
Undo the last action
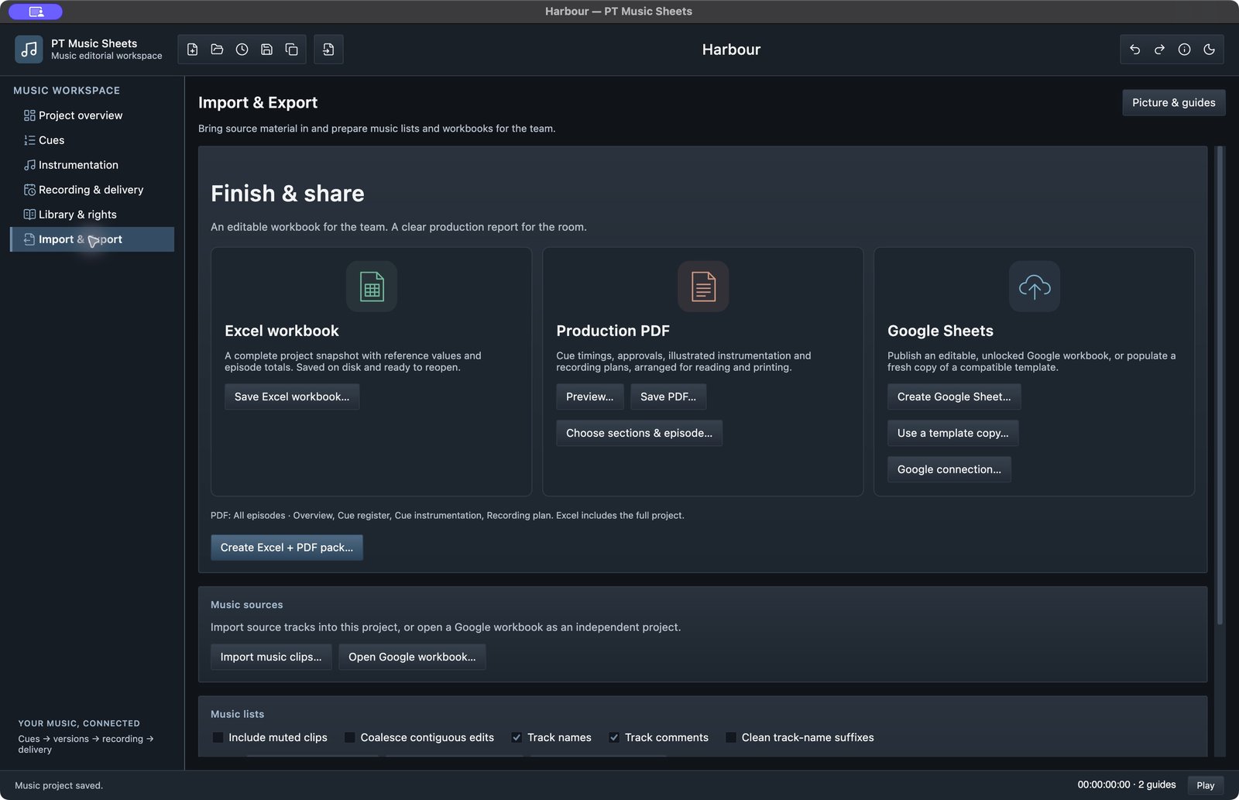coord(1134,50)
